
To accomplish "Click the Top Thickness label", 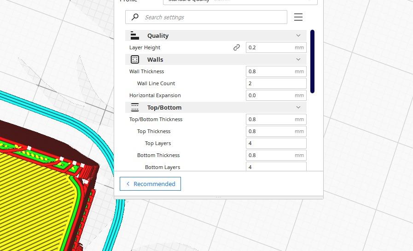I will pyautogui.click(x=154, y=131).
